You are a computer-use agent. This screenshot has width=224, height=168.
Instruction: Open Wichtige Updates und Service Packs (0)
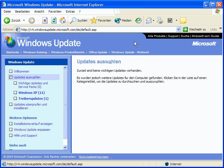33,85
